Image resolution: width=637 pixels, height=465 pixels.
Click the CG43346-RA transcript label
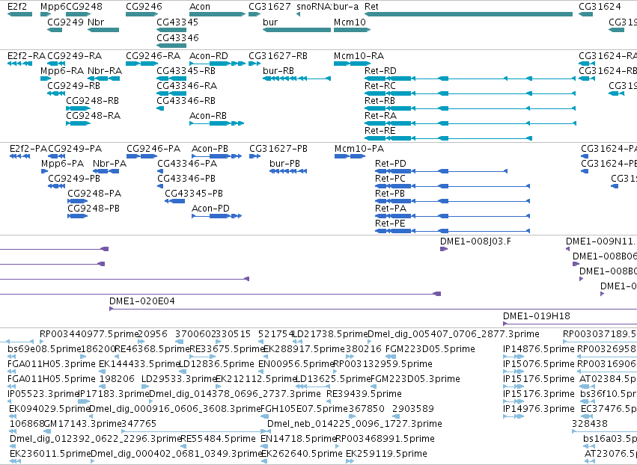(187, 86)
